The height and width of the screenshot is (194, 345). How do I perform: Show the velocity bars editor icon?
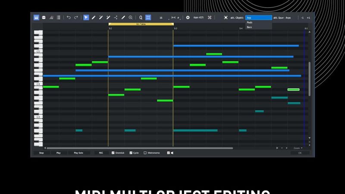coord(51,18)
